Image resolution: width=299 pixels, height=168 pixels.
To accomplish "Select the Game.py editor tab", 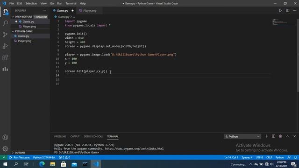I will 64,11.
